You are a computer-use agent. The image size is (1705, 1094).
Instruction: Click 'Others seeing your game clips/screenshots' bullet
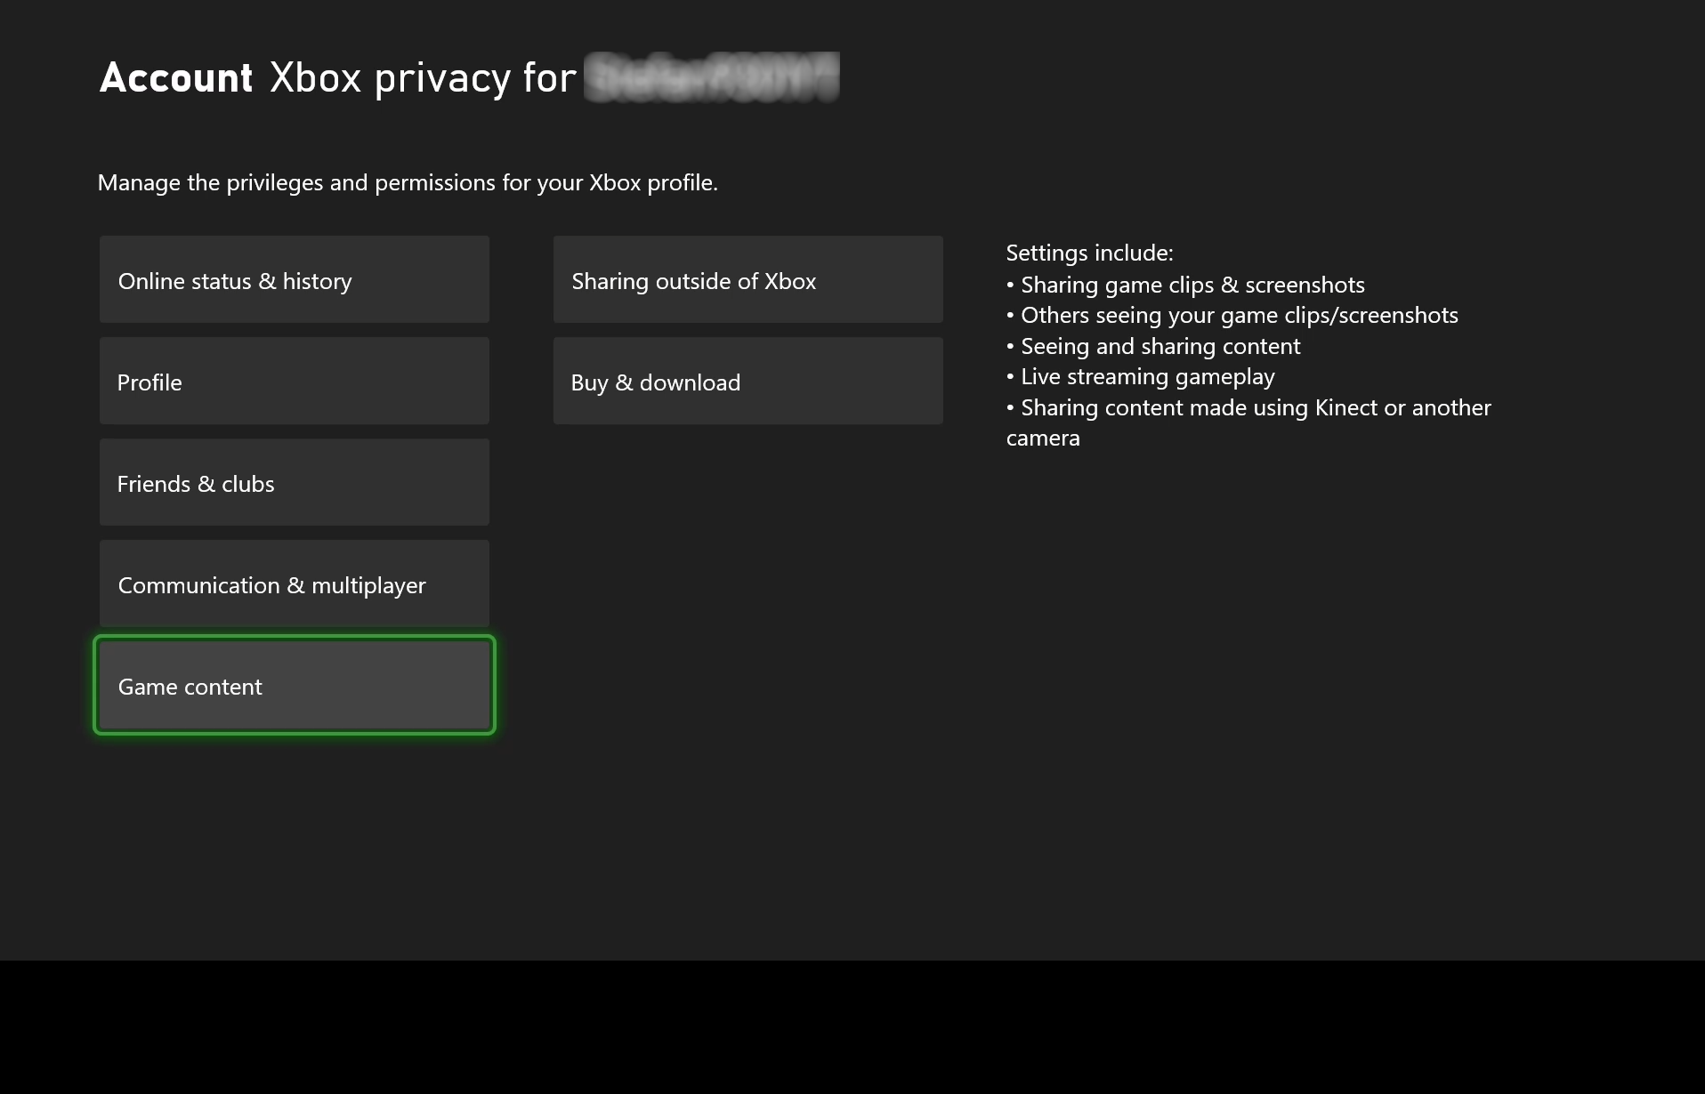point(1232,315)
